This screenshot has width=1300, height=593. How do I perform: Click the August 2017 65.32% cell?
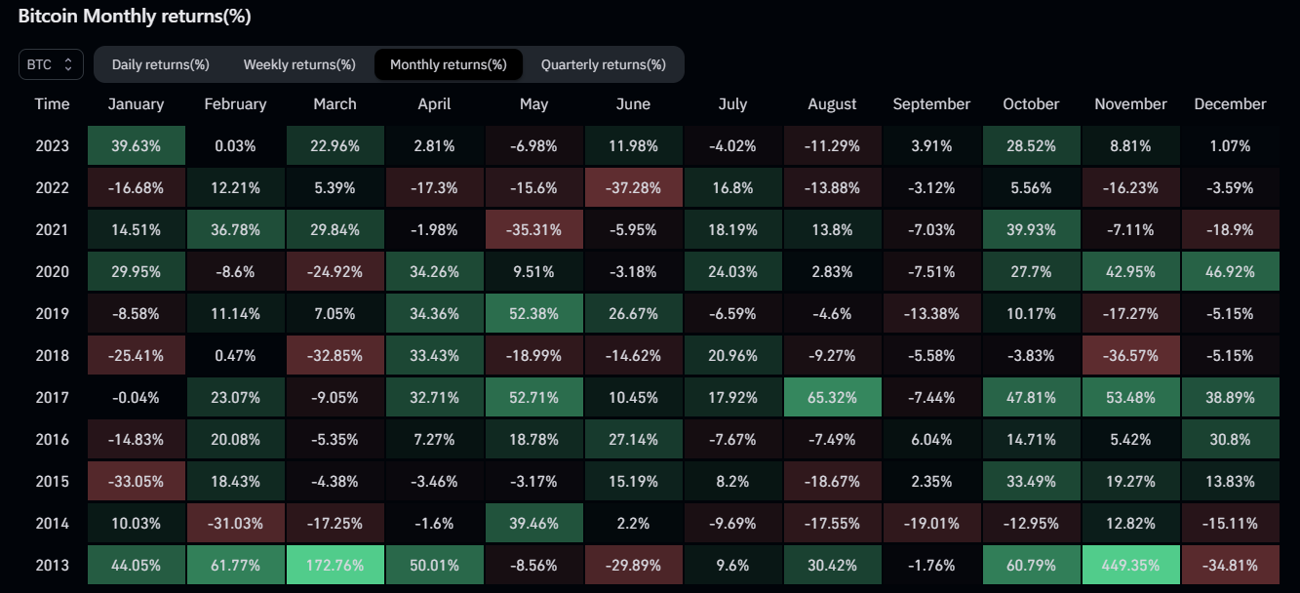point(832,397)
